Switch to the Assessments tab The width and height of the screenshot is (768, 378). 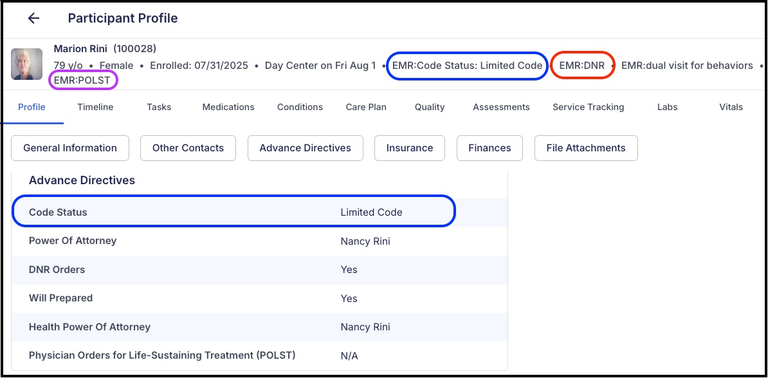(501, 107)
